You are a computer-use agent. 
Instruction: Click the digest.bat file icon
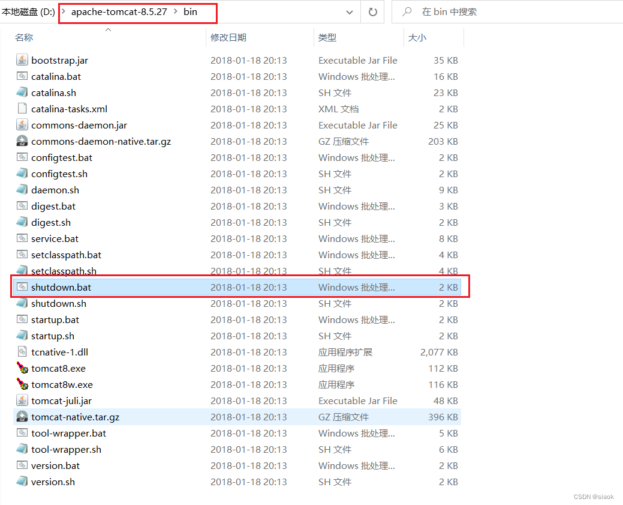coord(22,206)
